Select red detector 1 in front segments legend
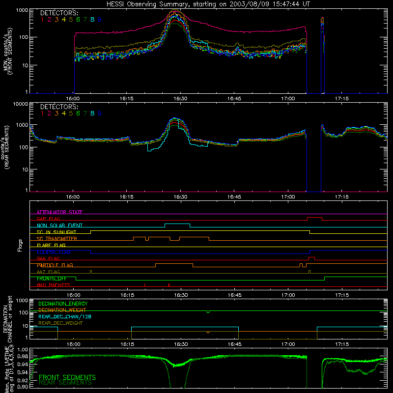Viewport: 393px width, 393px height. [x=42, y=20]
